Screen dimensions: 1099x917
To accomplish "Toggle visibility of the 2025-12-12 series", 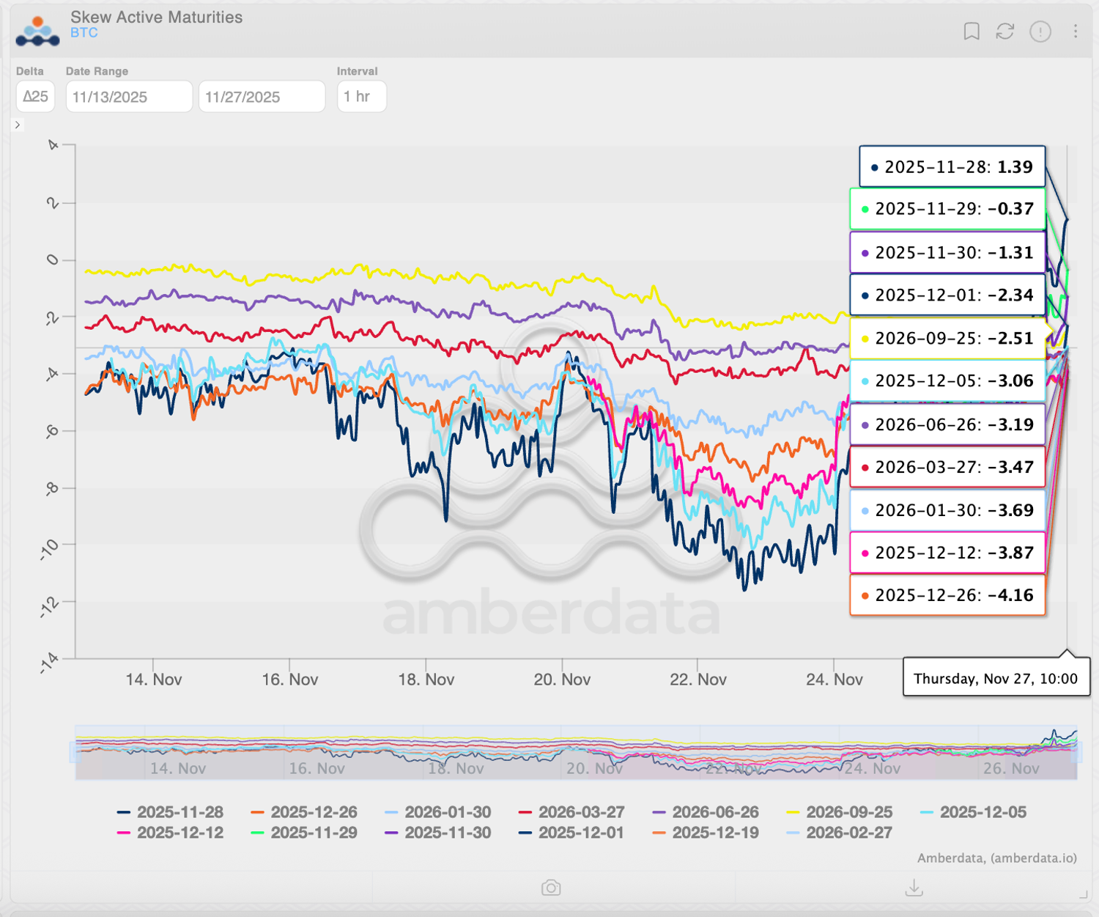I will [180, 833].
